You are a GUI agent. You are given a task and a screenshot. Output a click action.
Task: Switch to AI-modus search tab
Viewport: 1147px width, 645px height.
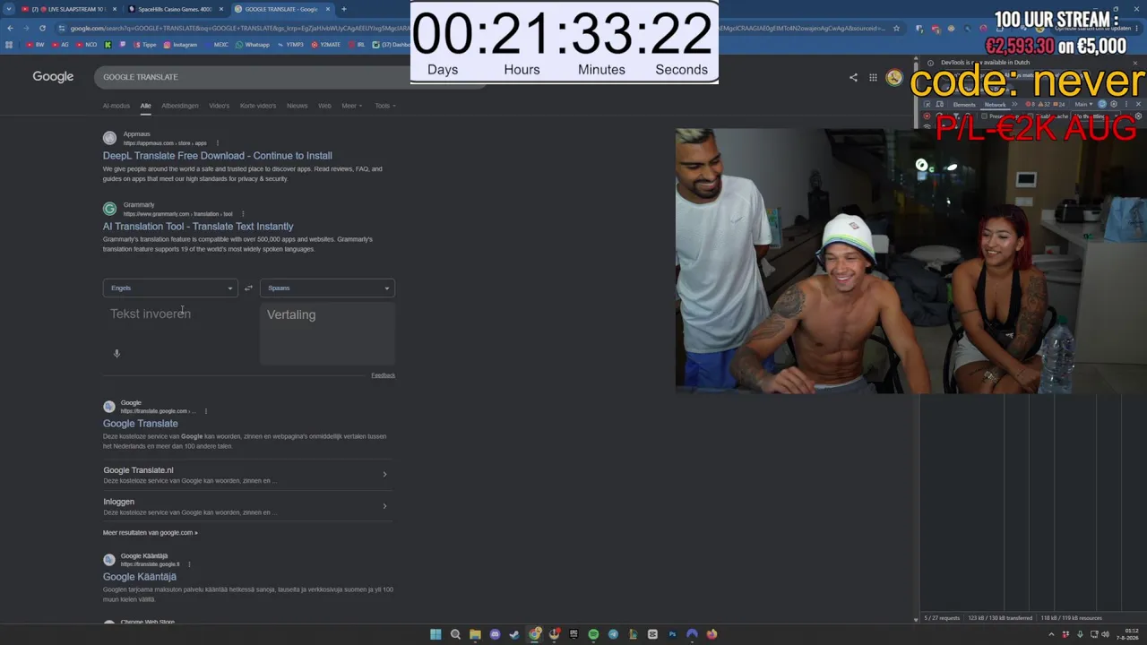[x=116, y=106]
